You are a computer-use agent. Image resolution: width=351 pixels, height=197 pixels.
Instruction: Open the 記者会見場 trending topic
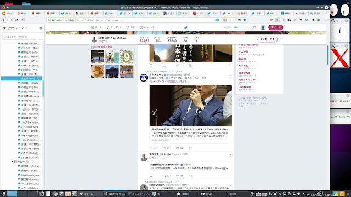(x=244, y=73)
